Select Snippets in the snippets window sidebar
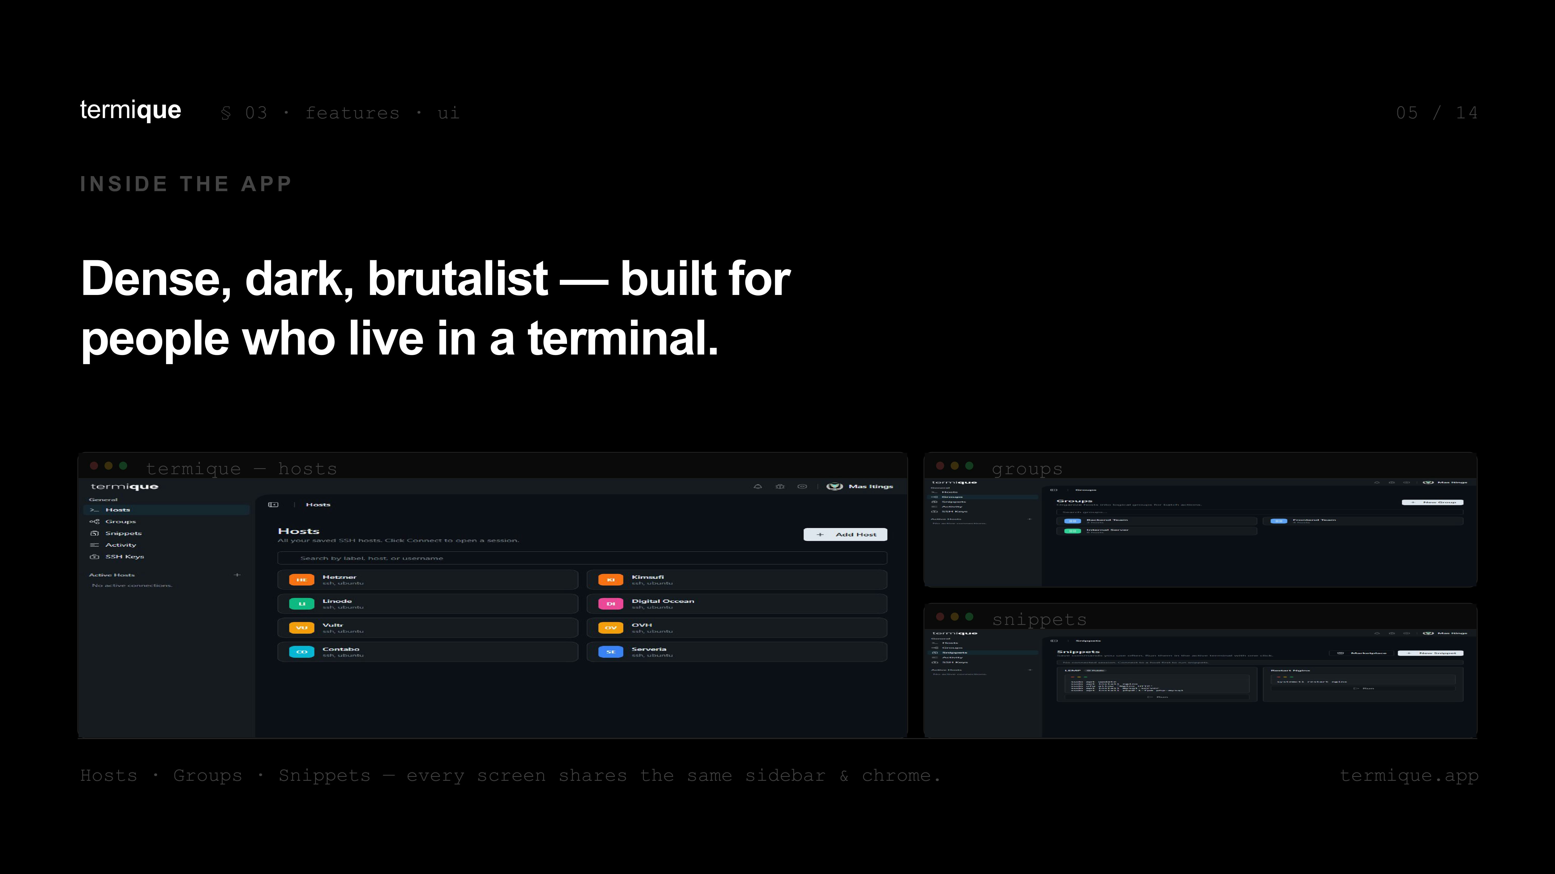 click(x=983, y=653)
